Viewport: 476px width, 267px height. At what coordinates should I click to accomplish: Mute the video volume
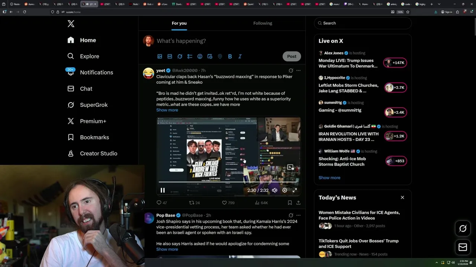(274, 190)
